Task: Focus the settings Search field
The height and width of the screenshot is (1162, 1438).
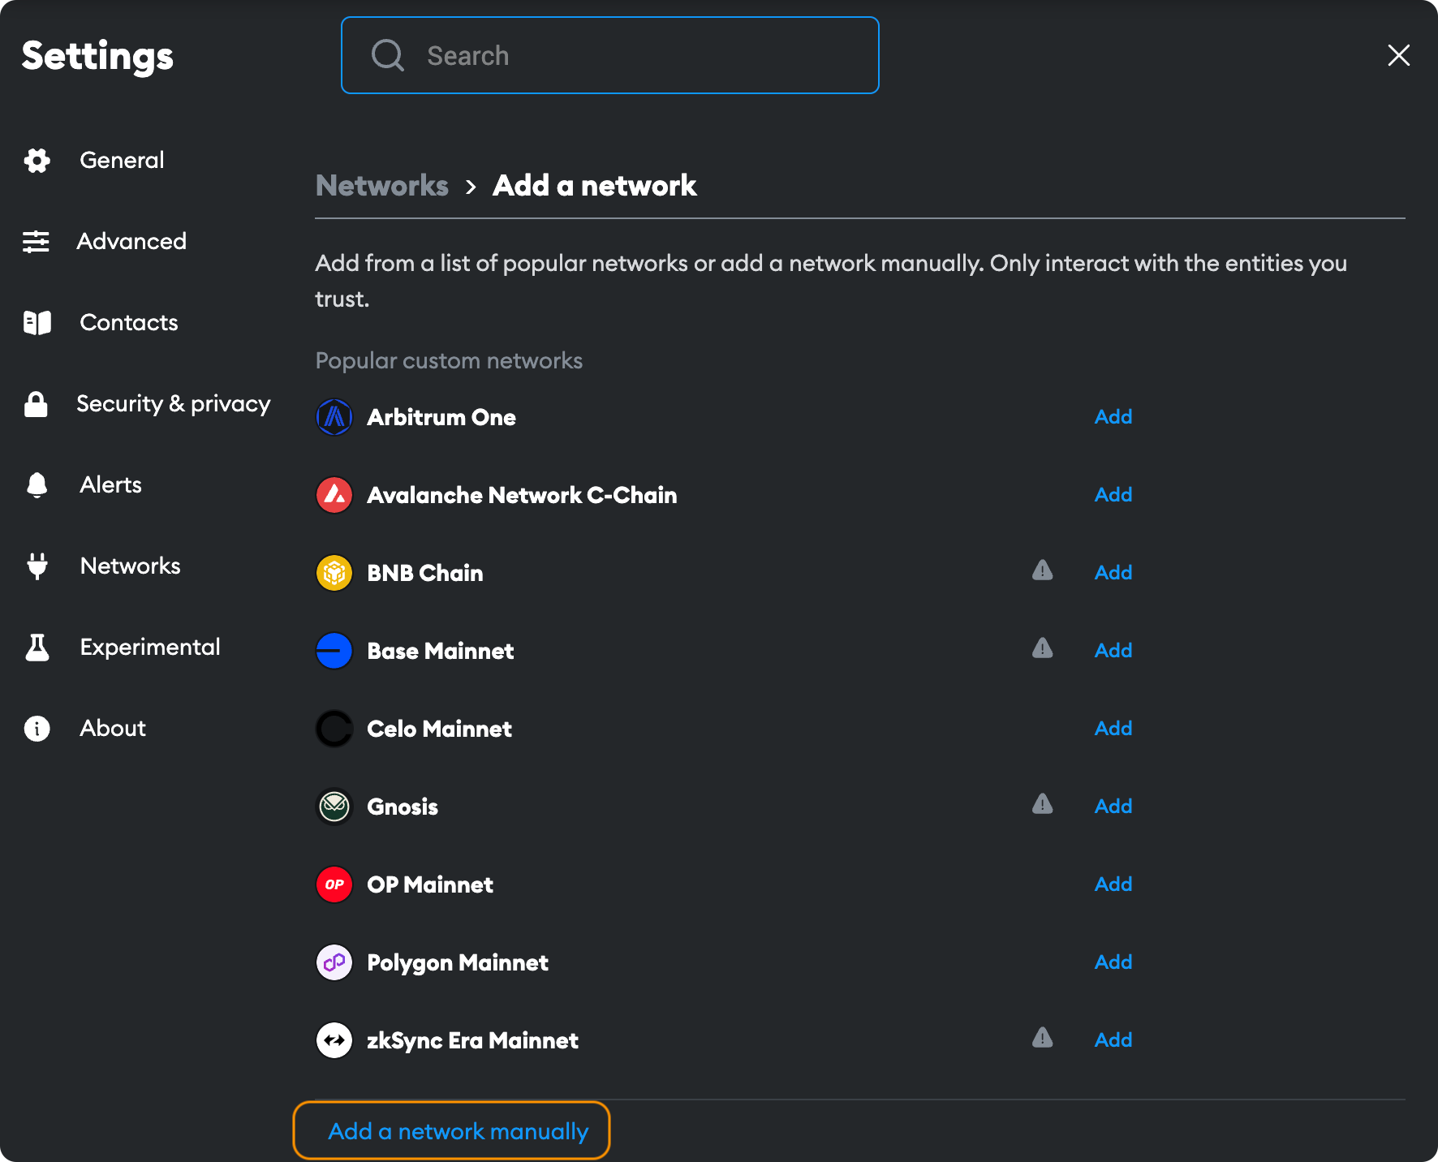Action: [x=610, y=55]
